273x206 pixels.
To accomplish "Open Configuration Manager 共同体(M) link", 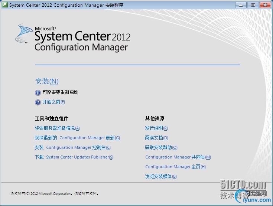I will tap(178, 157).
